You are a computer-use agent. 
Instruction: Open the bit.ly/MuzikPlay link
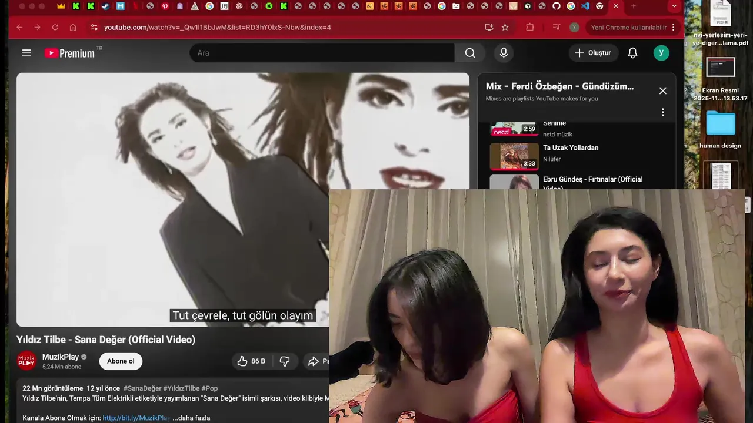coord(136,418)
